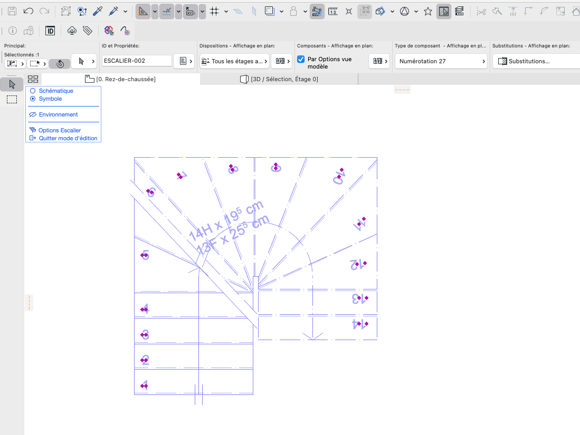
Task: Open the guide lines dropdown arrow
Action: pos(155,12)
